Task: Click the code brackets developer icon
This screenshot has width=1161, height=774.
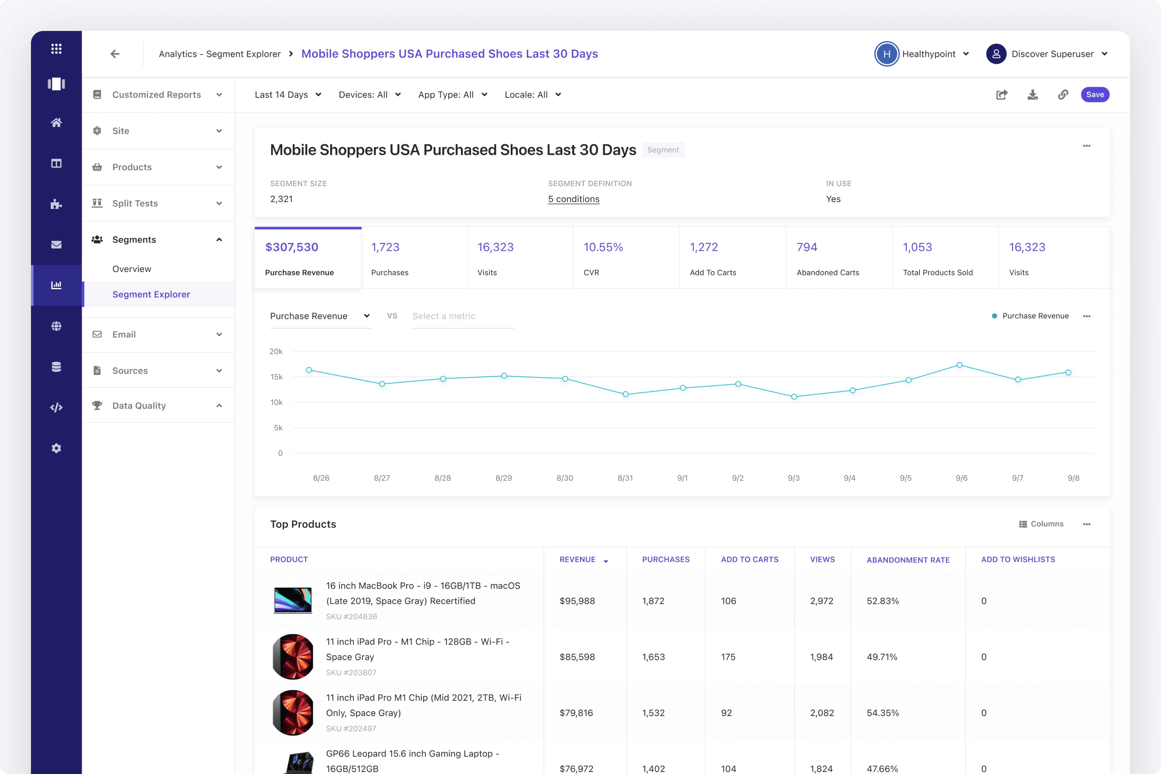Action: point(56,407)
